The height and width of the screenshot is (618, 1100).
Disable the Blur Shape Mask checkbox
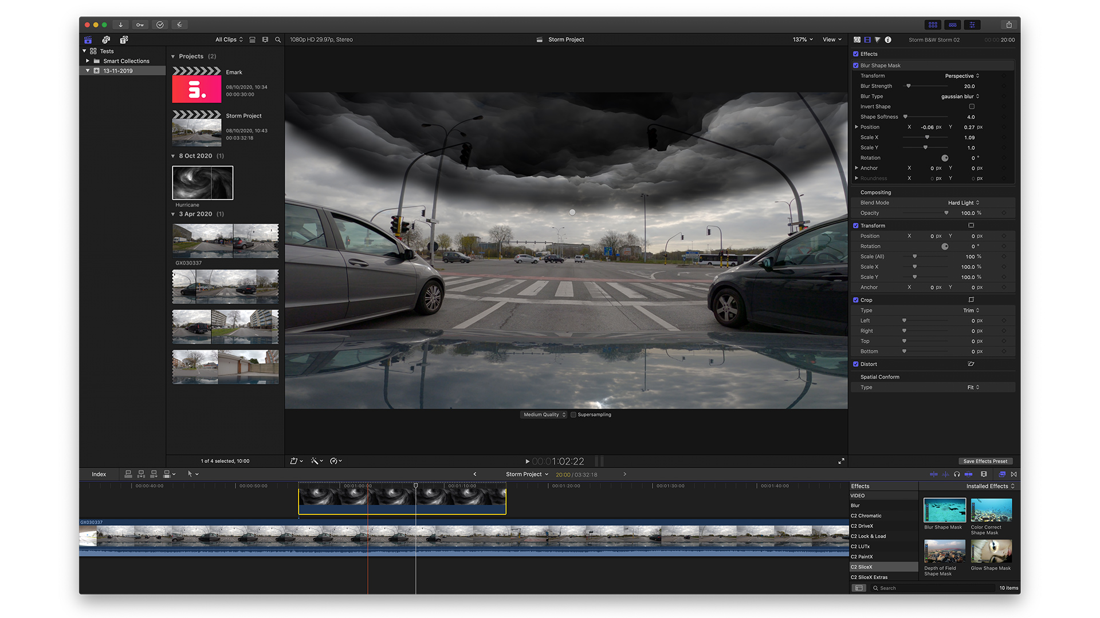pyautogui.click(x=856, y=65)
